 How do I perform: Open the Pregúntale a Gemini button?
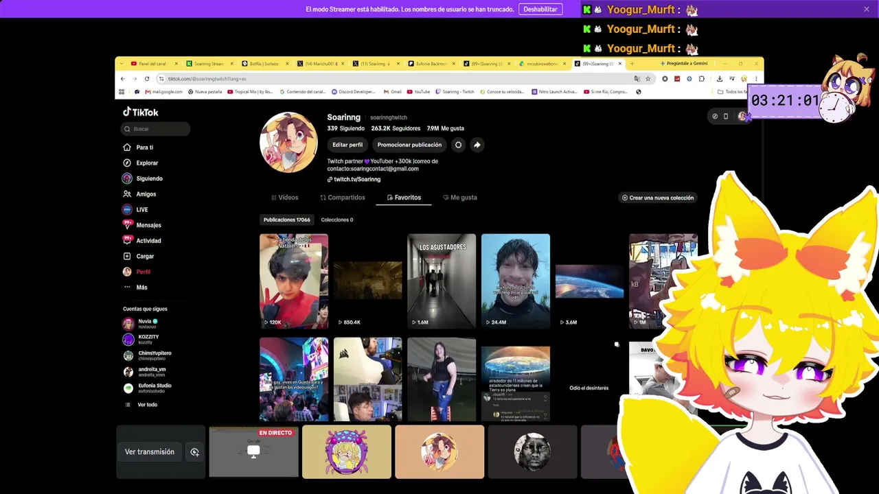point(683,64)
